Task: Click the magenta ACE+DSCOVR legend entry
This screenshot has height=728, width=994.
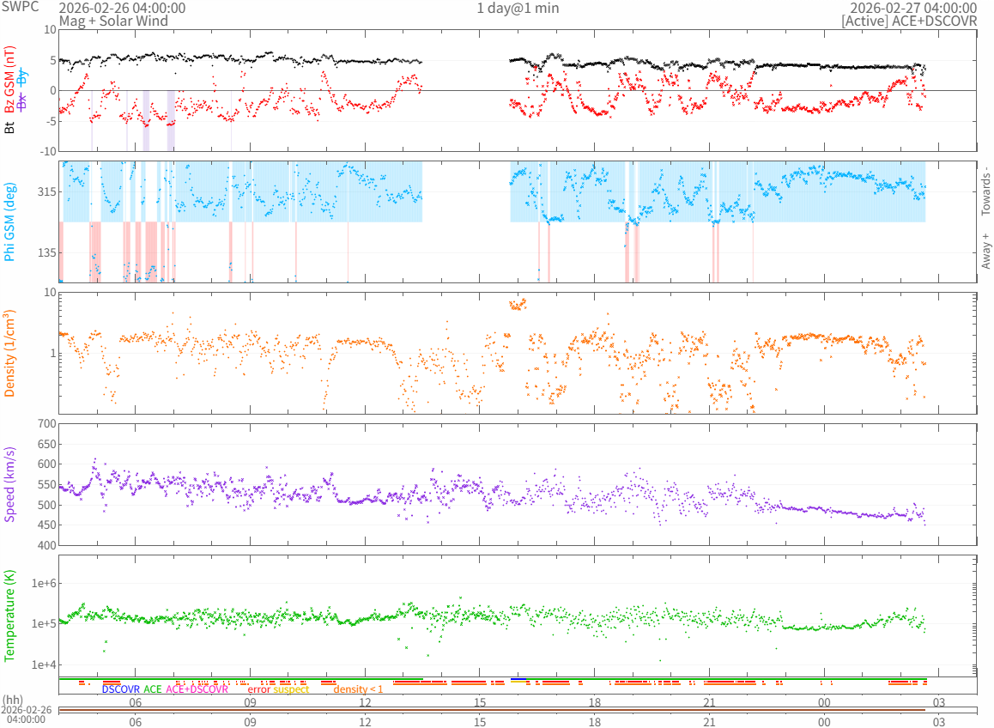Action: [x=197, y=689]
